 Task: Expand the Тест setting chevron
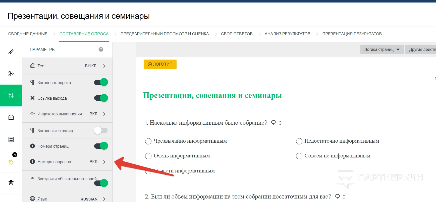(x=104, y=66)
